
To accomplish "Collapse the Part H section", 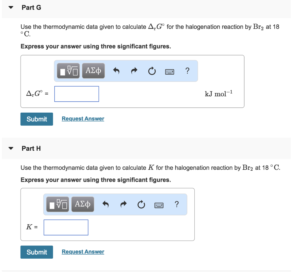I will [x=10, y=148].
